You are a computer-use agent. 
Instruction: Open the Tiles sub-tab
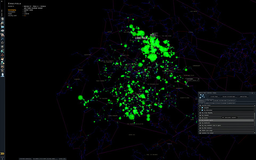(219, 103)
